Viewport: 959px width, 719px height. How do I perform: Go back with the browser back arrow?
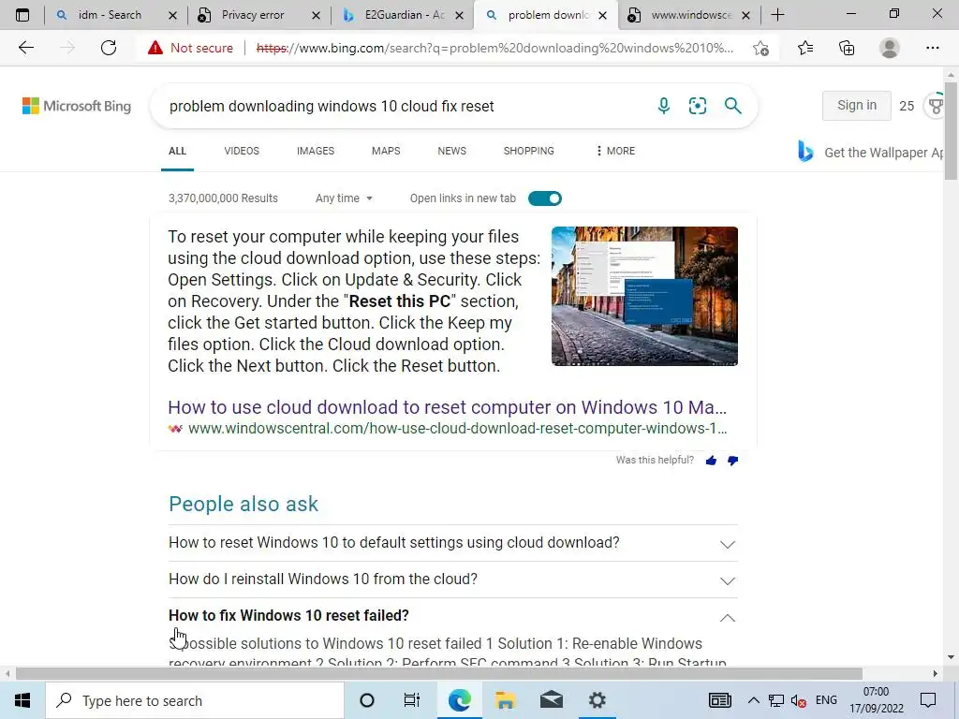[x=25, y=48]
